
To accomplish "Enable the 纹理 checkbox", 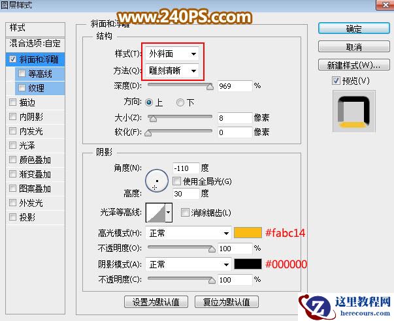I will (22, 88).
